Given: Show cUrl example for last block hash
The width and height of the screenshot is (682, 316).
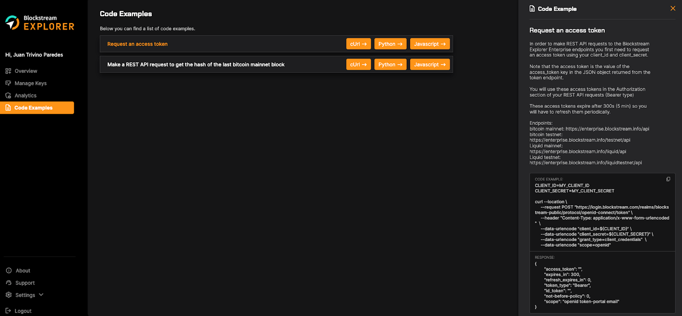Looking at the screenshot, I should pyautogui.click(x=358, y=64).
